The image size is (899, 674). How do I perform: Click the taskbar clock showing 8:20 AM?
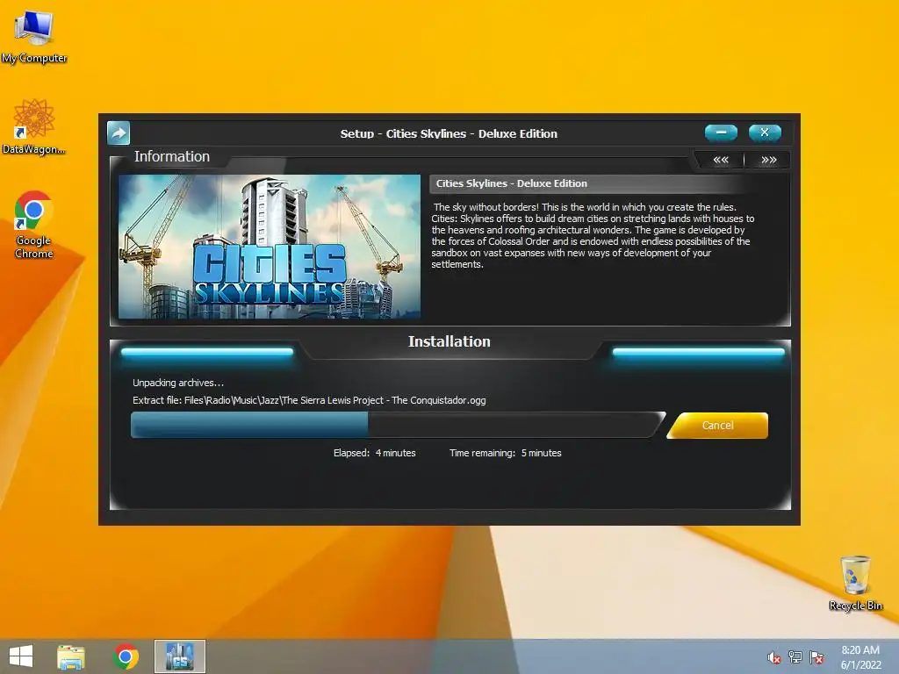[860, 657]
